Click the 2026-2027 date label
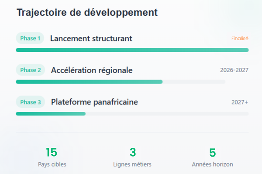The image size is (262, 174). (x=234, y=70)
